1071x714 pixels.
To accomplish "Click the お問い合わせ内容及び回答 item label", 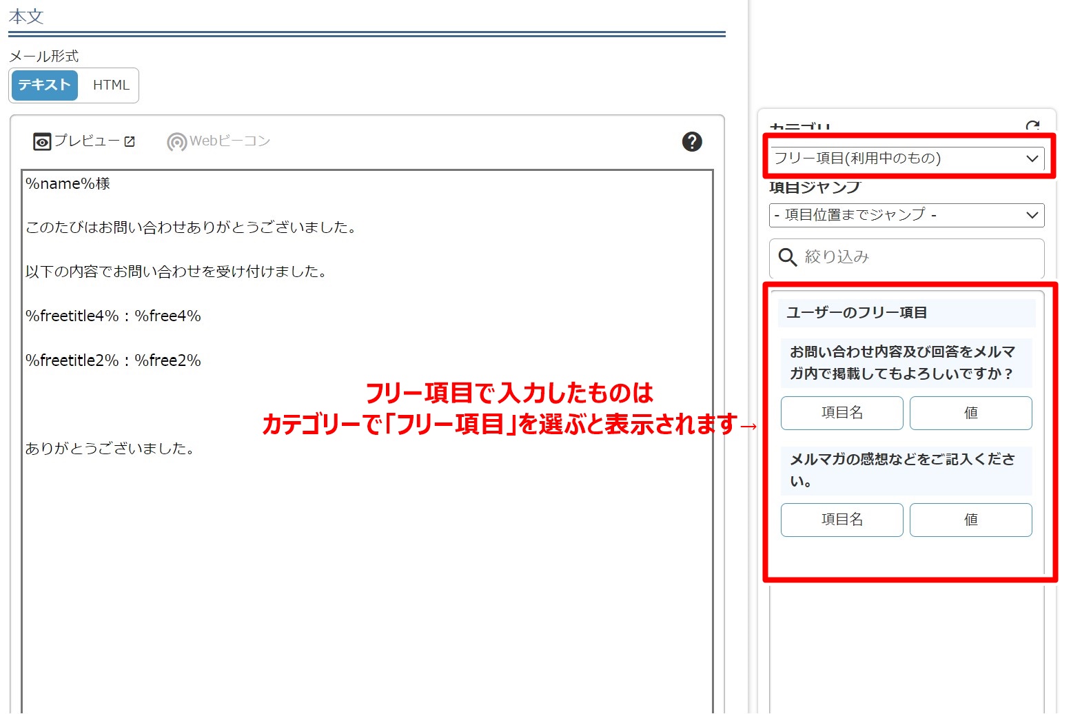I will coord(906,363).
